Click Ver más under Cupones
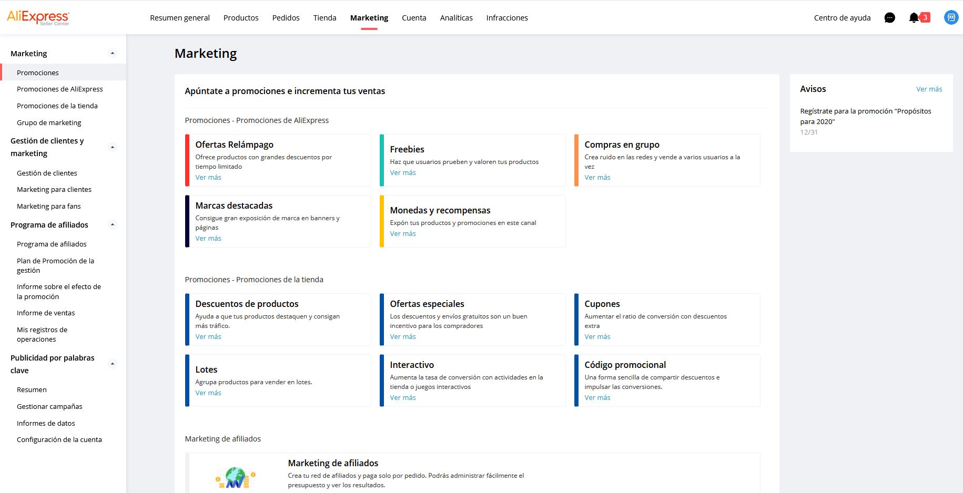 pyautogui.click(x=597, y=337)
